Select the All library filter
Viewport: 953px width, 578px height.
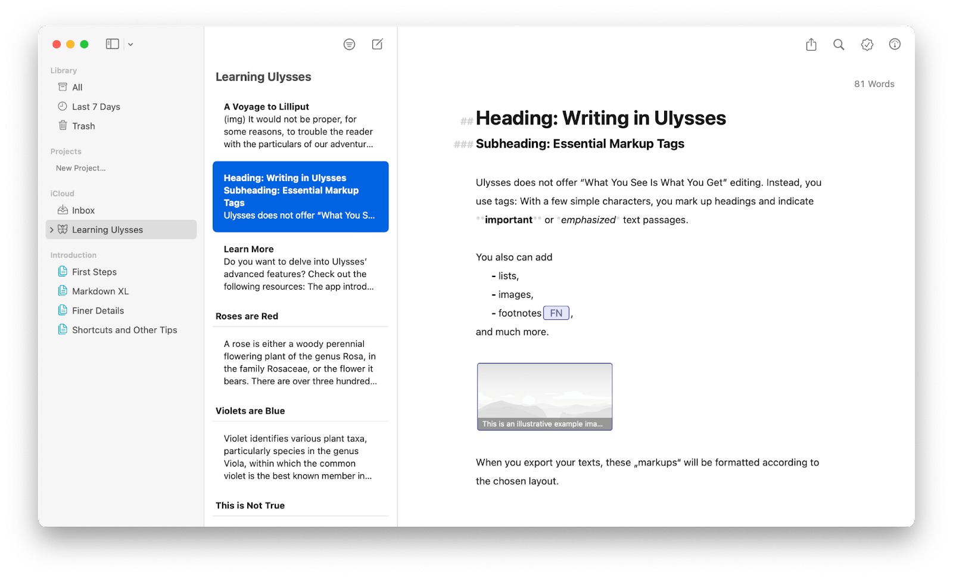(76, 86)
